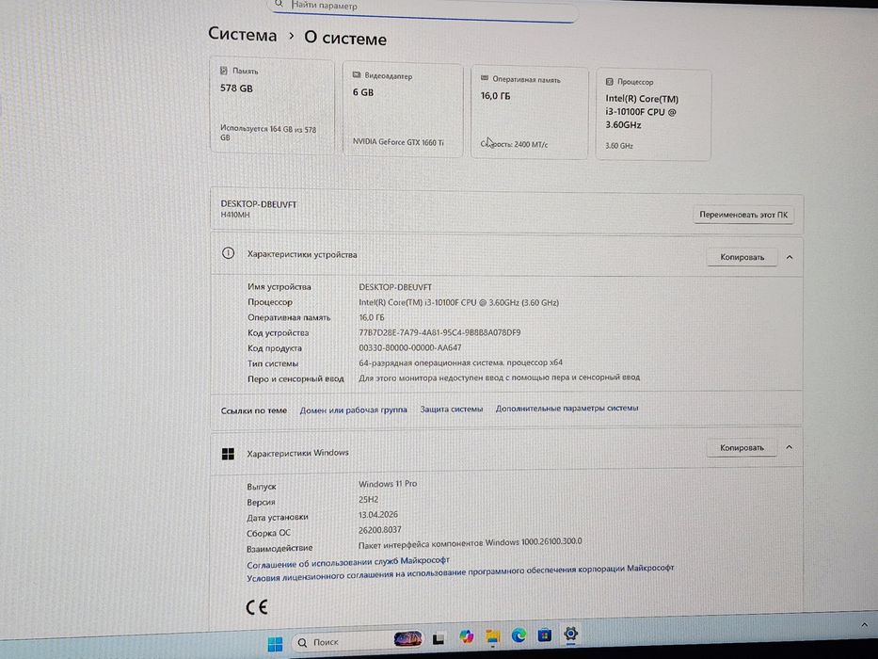
Task: Click the storage icon in the Память card
Action: click(x=224, y=71)
